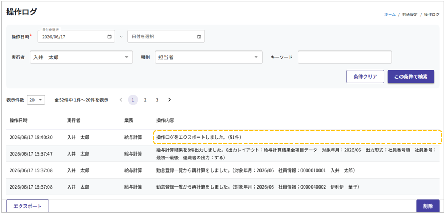
Task: Click 操作ログをエクスポートしました。(51件) entry
Action: tap(200, 137)
